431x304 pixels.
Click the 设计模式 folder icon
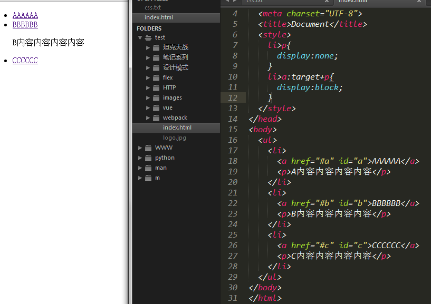click(x=156, y=68)
